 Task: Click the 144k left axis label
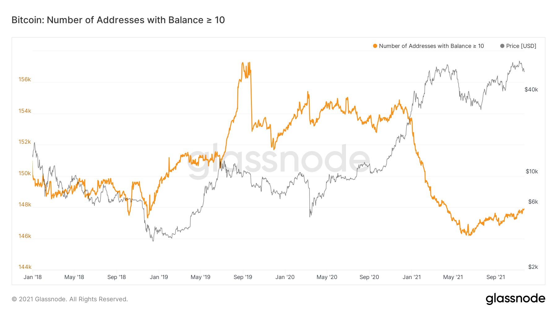click(x=25, y=267)
